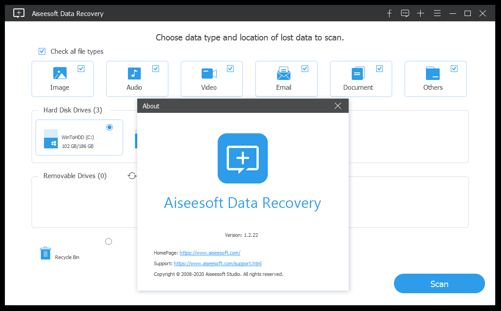Close the About dialog
This screenshot has width=501, height=311.
point(338,106)
